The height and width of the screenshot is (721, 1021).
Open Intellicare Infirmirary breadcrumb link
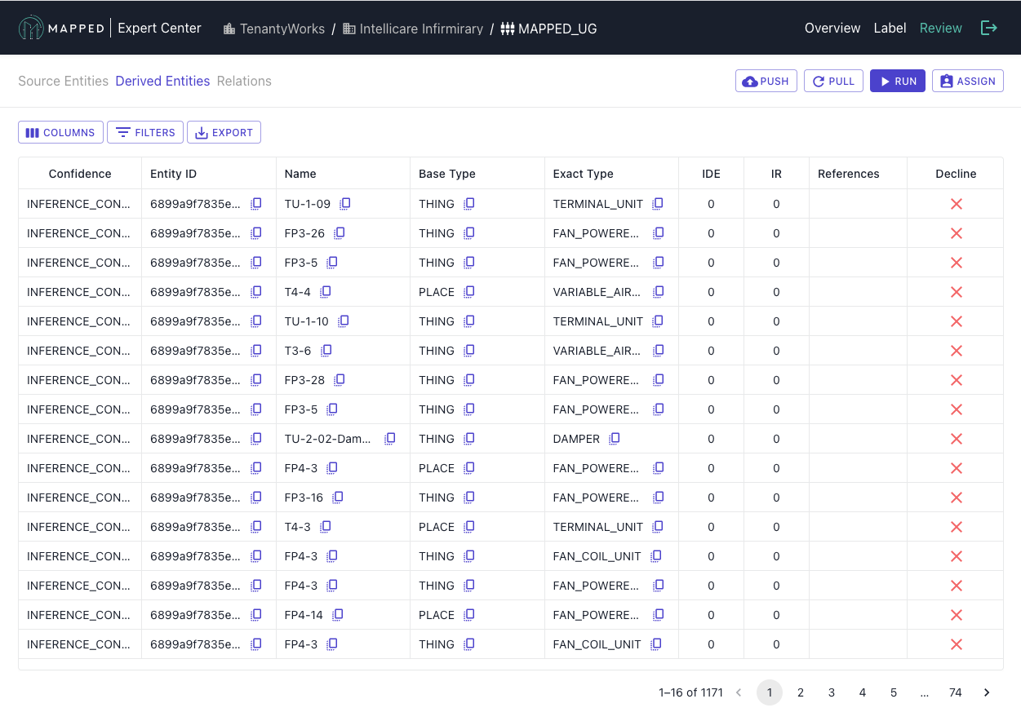(x=413, y=29)
